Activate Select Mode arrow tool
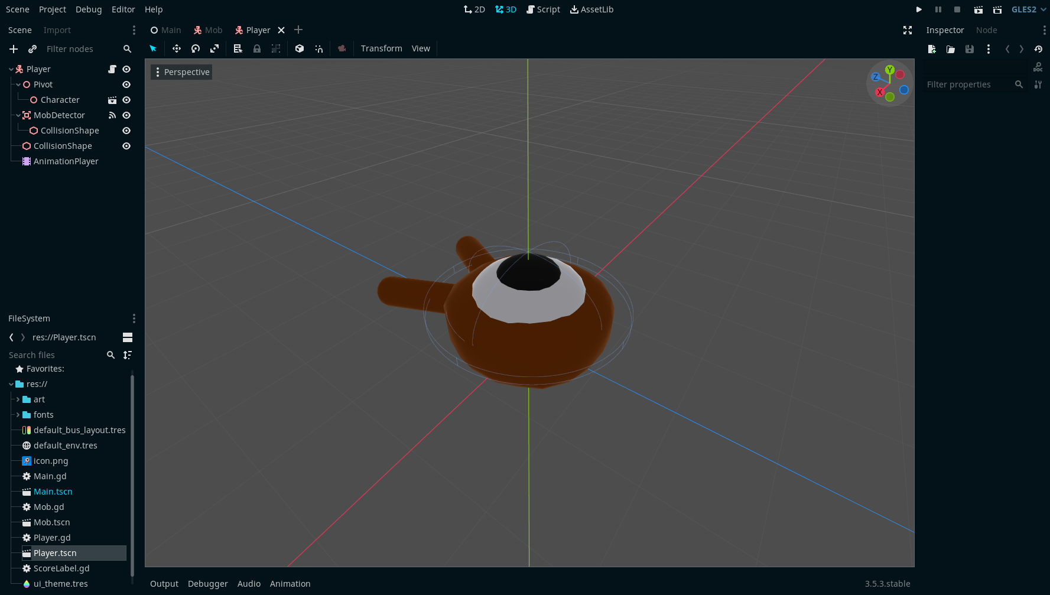Viewport: 1050px width, 595px height. pyautogui.click(x=153, y=48)
